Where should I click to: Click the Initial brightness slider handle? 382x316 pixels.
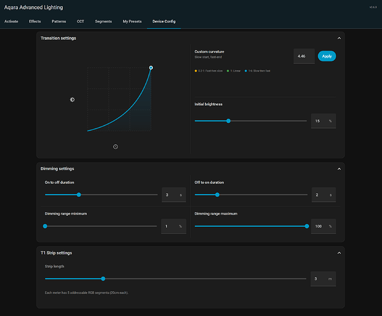coord(228,120)
